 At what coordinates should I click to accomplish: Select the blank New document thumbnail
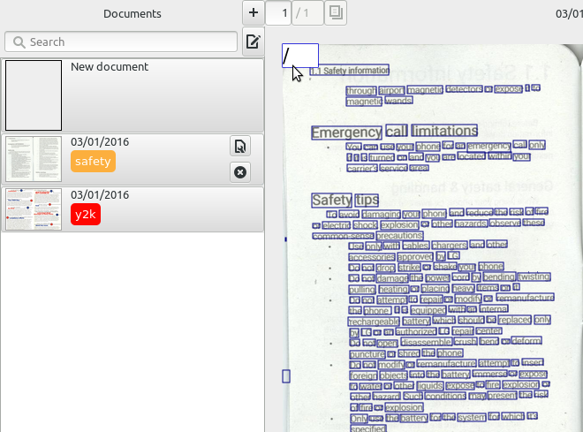pos(34,95)
